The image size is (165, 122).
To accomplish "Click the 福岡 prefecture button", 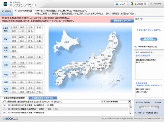I will pyautogui.click(x=14, y=88).
